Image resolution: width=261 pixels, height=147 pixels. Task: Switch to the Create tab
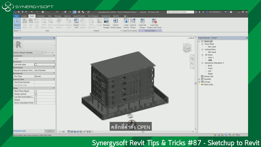click(x=24, y=16)
